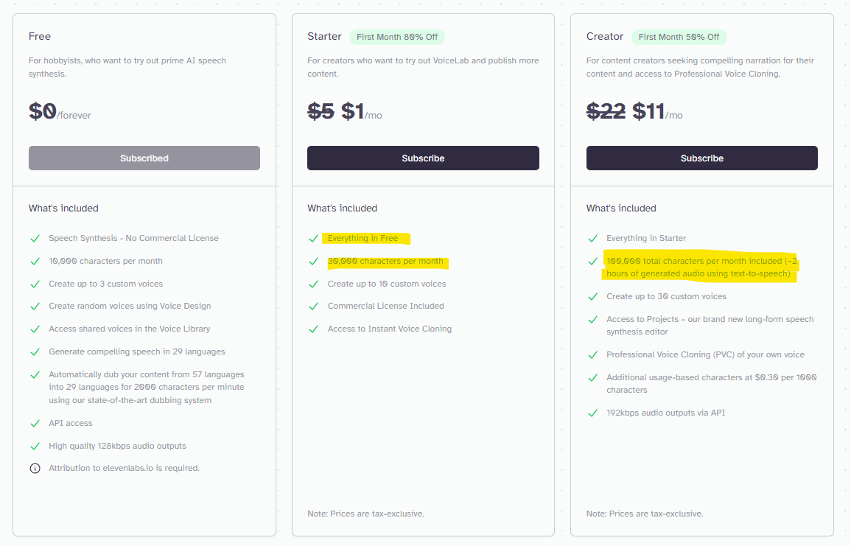Viewport: 851px width, 546px height.
Task: Click checkmark beside Everything in Starter
Action: tap(592, 238)
